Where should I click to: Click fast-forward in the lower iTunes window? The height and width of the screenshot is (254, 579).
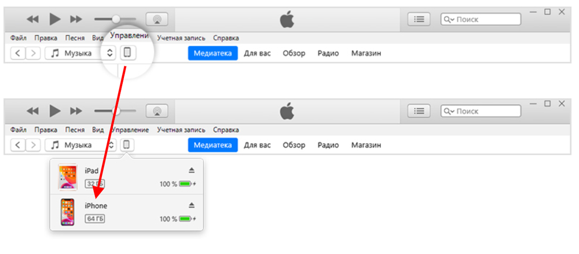pyautogui.click(x=76, y=111)
